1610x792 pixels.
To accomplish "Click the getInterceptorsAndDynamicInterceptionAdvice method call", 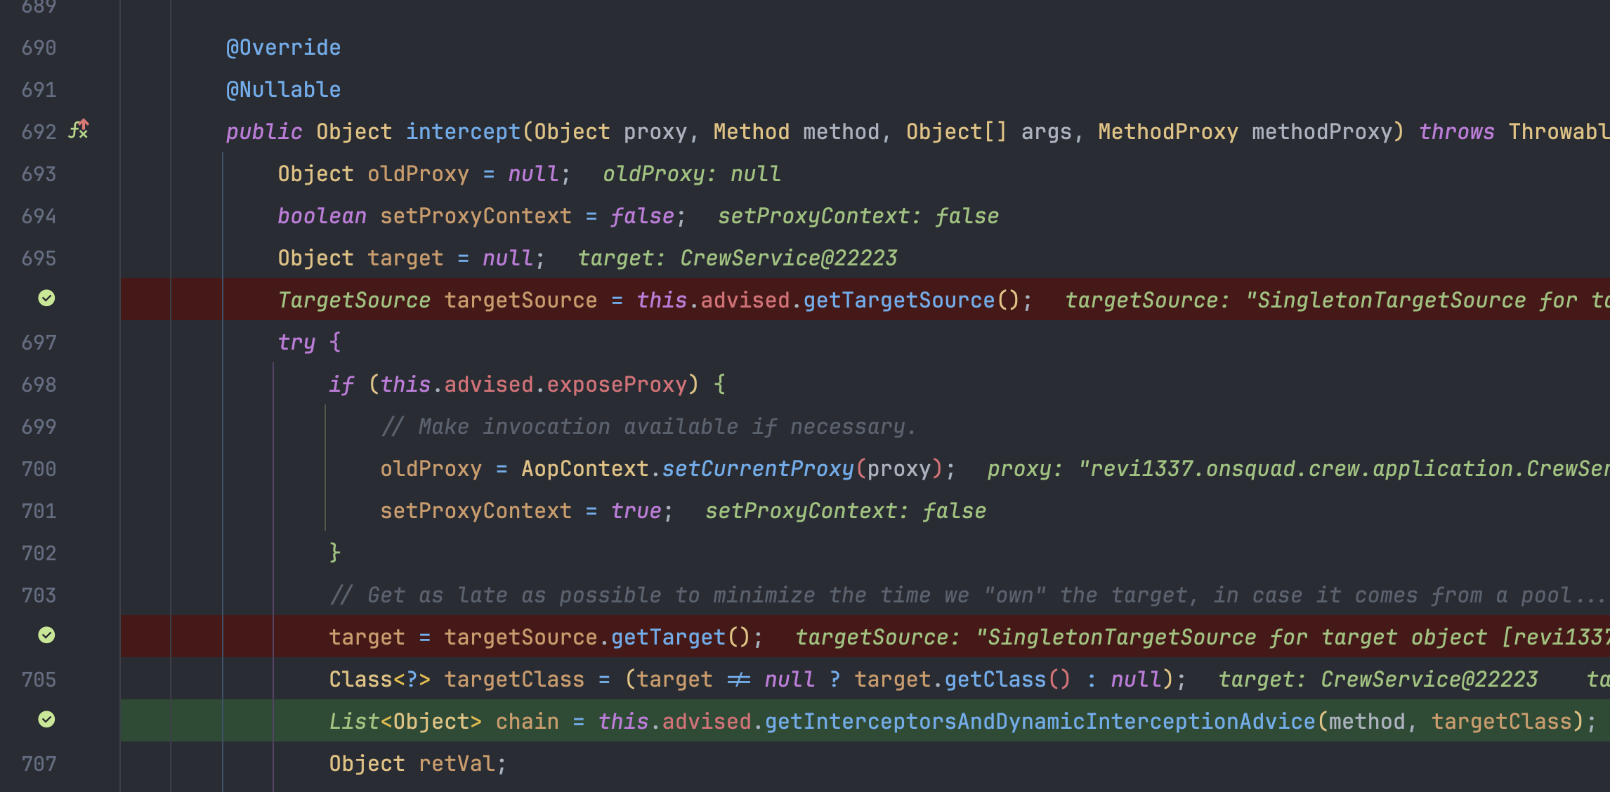I will pos(1040,722).
